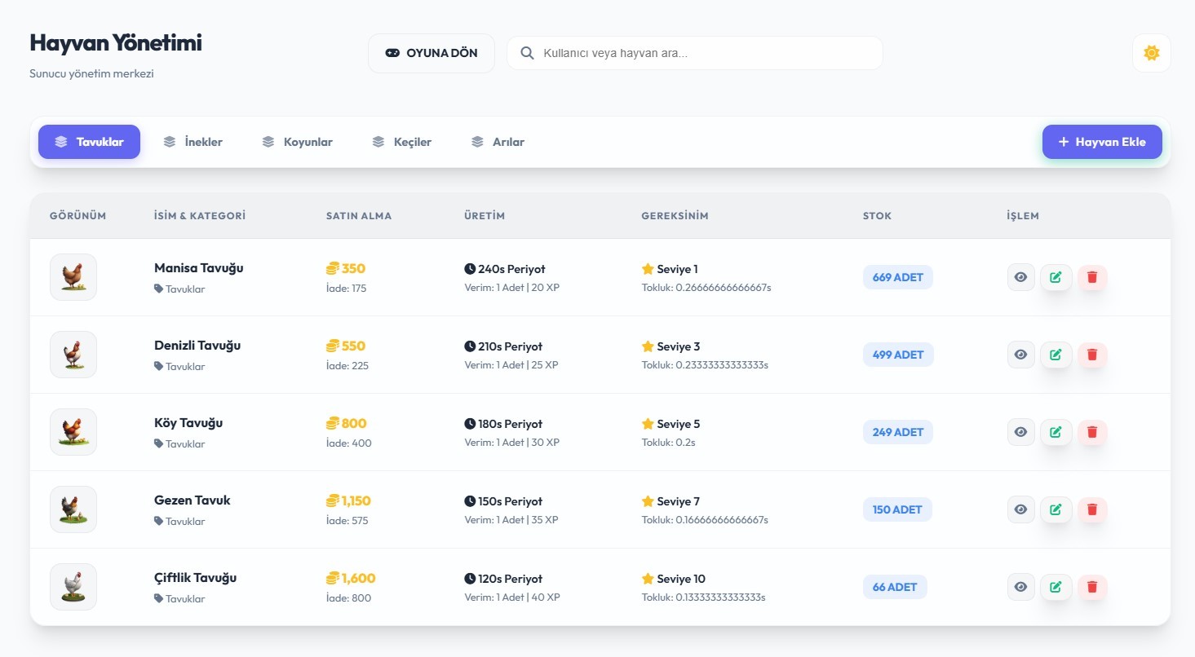Click the Köy Tavuğu thumbnail image
Viewport: 1195px width, 657px height.
(73, 432)
